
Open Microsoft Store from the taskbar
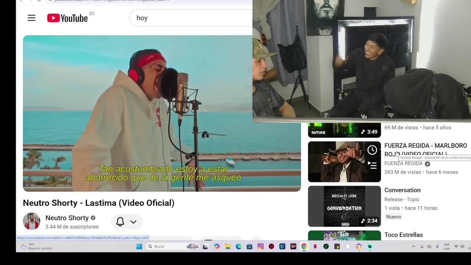[249, 247]
